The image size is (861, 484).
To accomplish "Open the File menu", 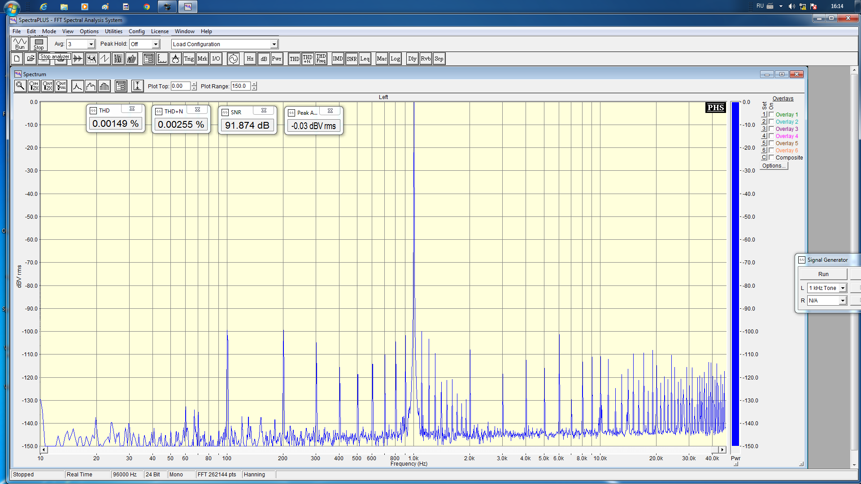I will point(17,31).
